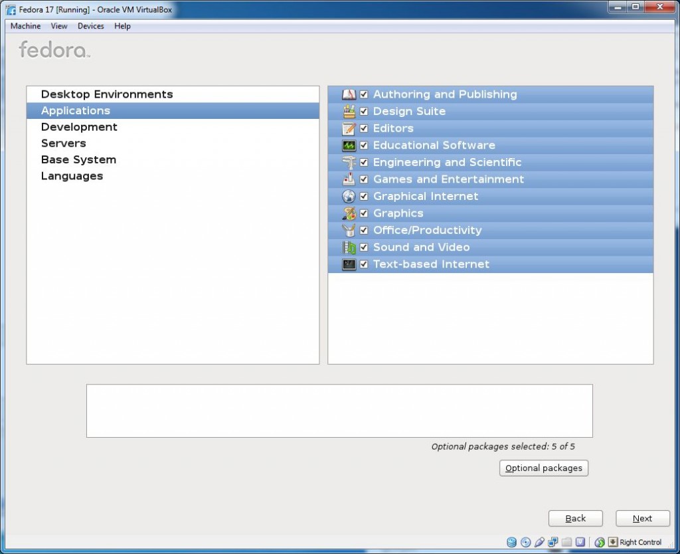Click the VirtualBox hard disk status icon
680x554 pixels.
(512, 542)
